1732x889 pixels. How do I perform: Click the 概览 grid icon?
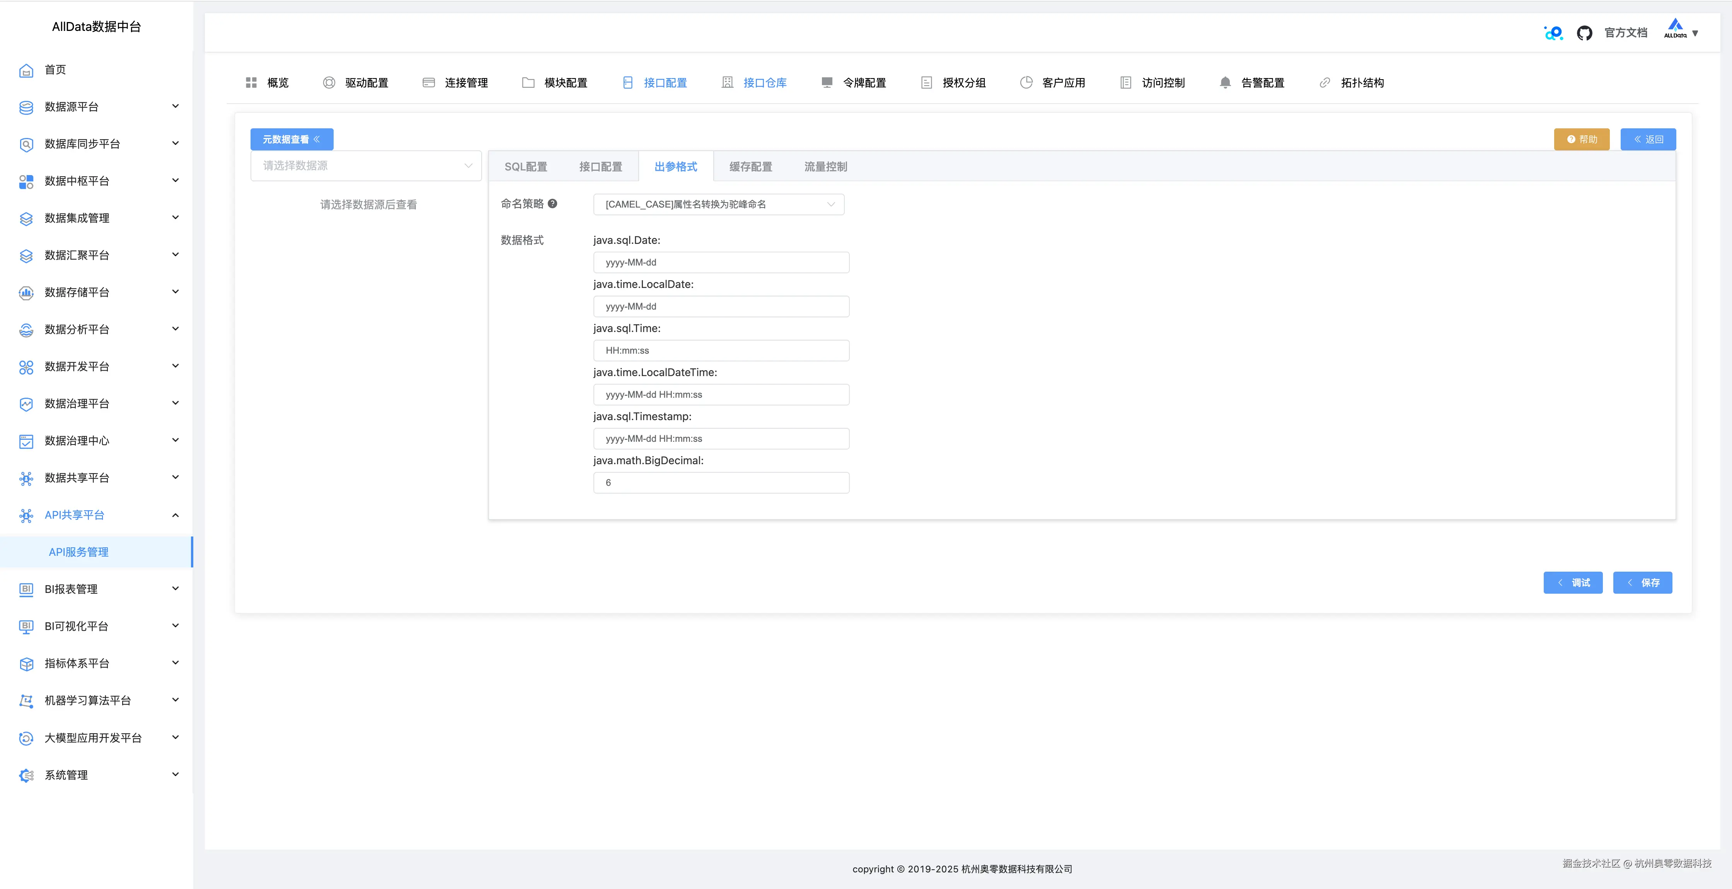point(251,83)
